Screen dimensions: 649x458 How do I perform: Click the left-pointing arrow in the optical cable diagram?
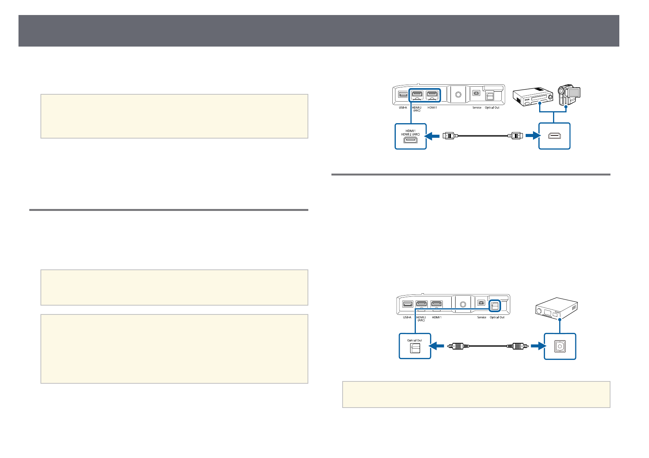[437, 346]
